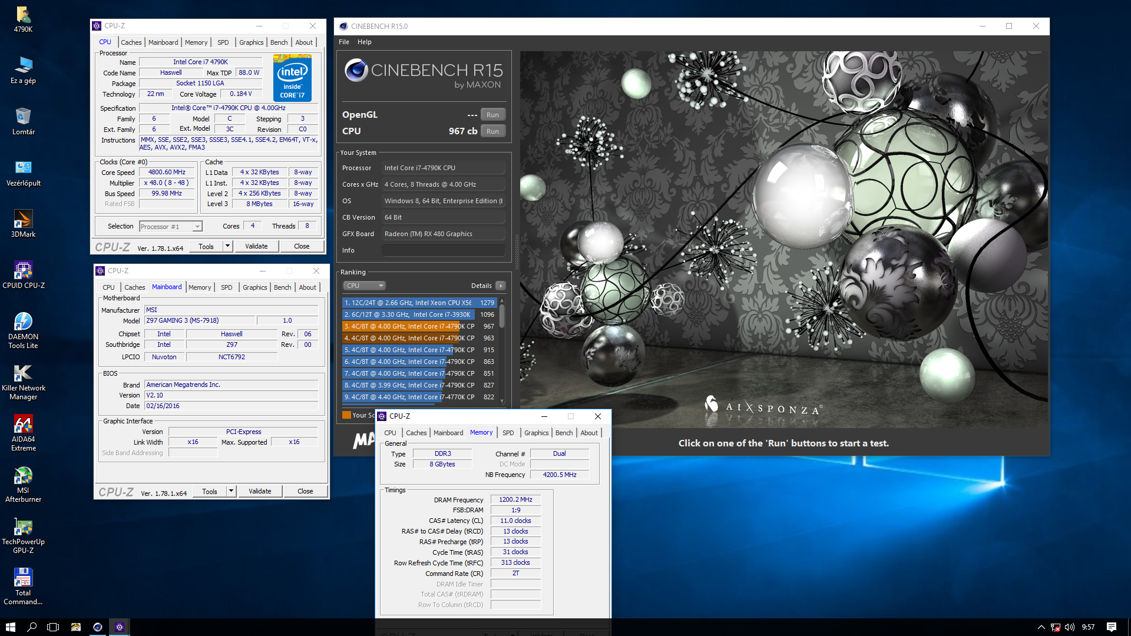This screenshot has width=1131, height=636.
Task: Launch AIDA64 Extreme from the desktop
Action: point(23,433)
